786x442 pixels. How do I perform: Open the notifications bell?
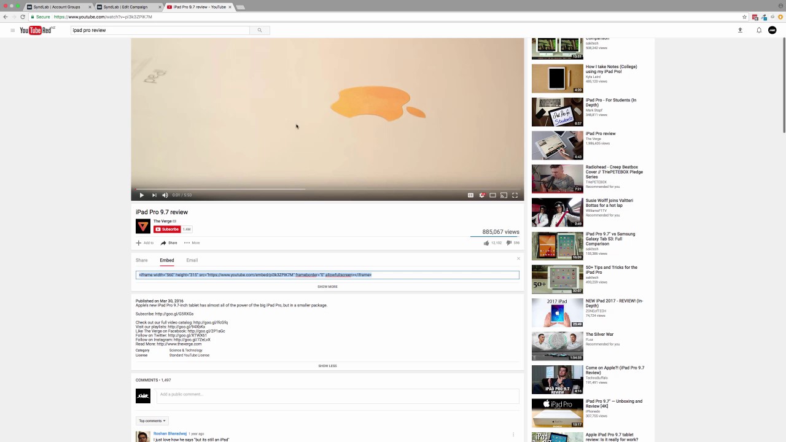(x=759, y=30)
